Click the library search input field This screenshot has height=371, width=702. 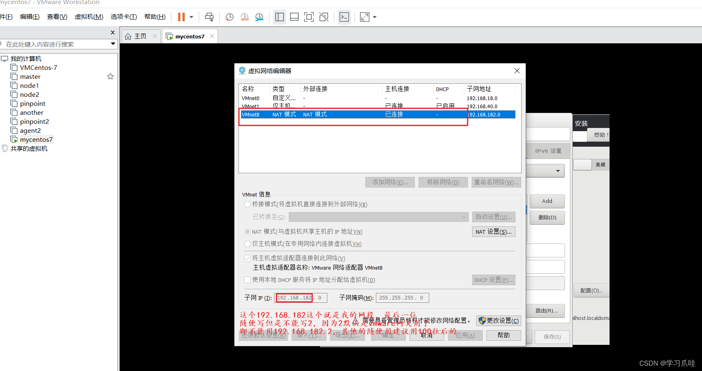[x=55, y=44]
